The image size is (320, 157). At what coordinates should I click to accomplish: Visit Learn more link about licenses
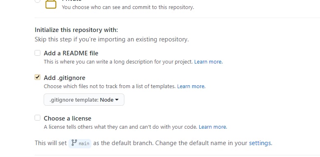click(213, 127)
